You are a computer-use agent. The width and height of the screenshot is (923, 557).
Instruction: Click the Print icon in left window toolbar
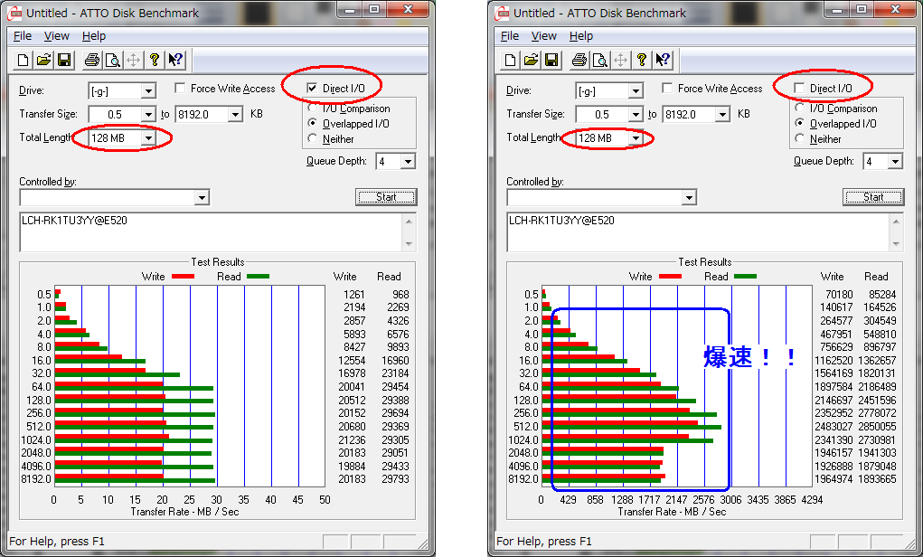[91, 61]
